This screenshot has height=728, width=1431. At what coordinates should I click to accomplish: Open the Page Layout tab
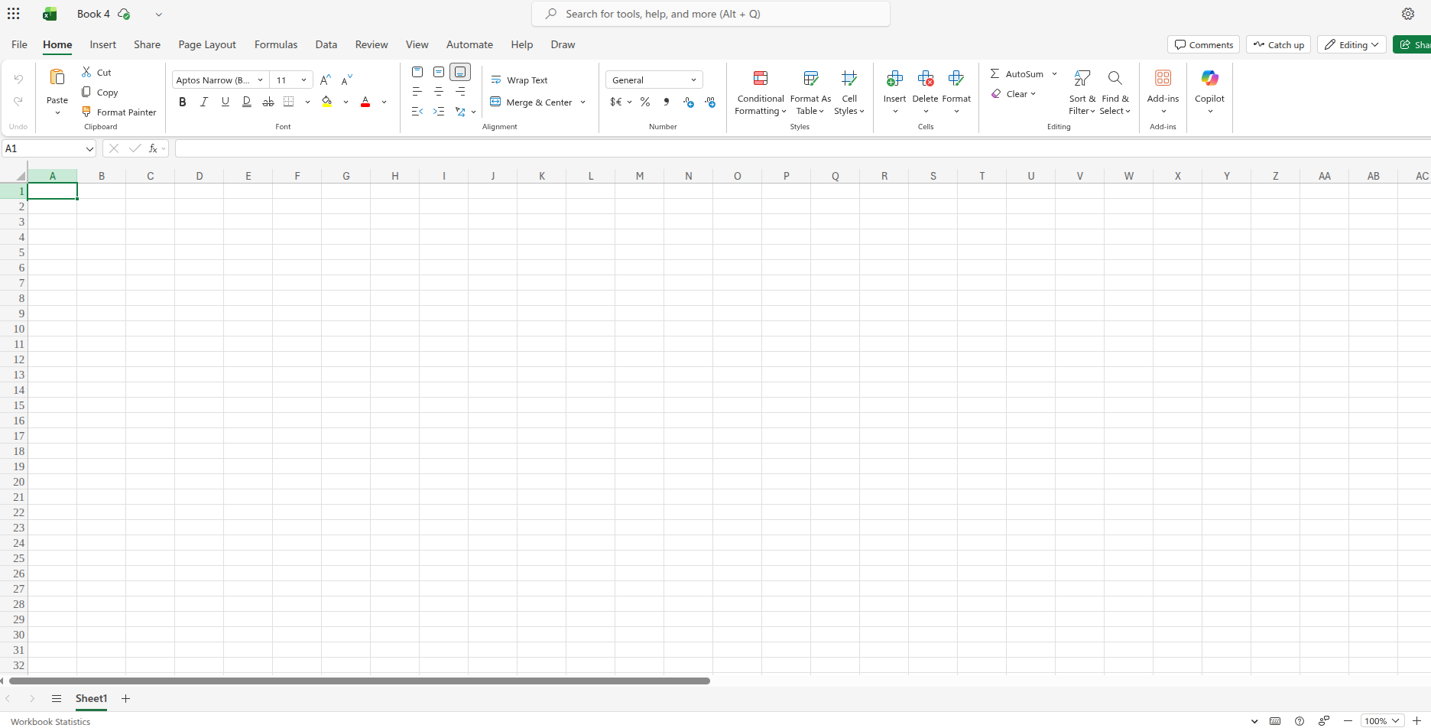point(207,45)
